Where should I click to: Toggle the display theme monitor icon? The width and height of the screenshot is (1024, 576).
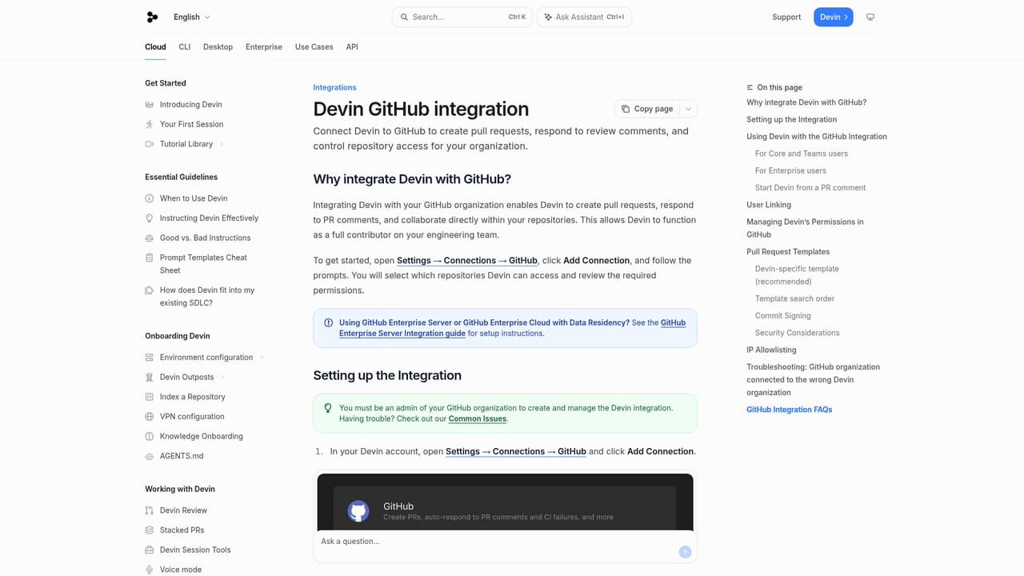click(x=870, y=17)
